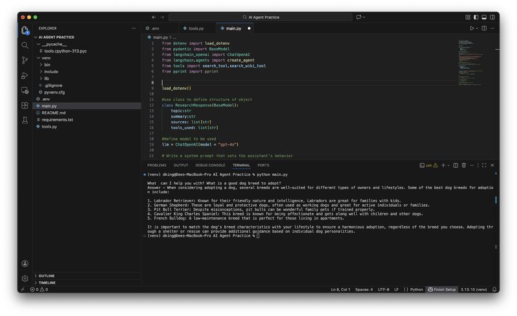The image size is (517, 316).
Task: Go forward with the title bar arrow
Action: 162,17
